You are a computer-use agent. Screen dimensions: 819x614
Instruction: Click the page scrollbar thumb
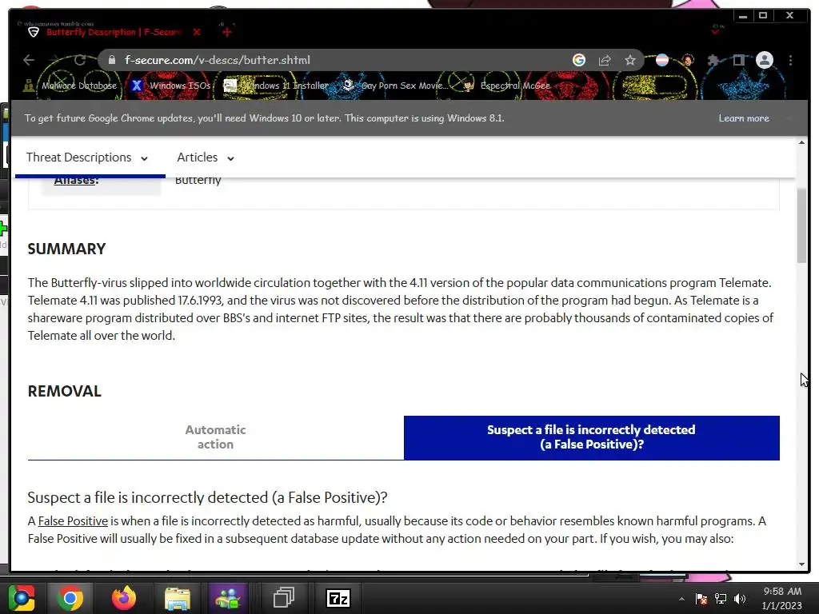click(x=801, y=225)
